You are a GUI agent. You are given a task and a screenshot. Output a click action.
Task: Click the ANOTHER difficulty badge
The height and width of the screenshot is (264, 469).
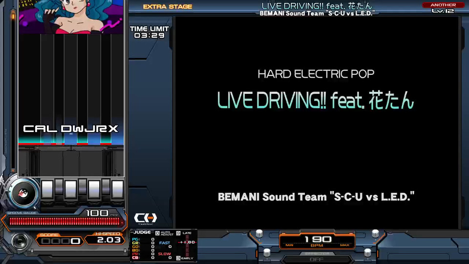(443, 5)
